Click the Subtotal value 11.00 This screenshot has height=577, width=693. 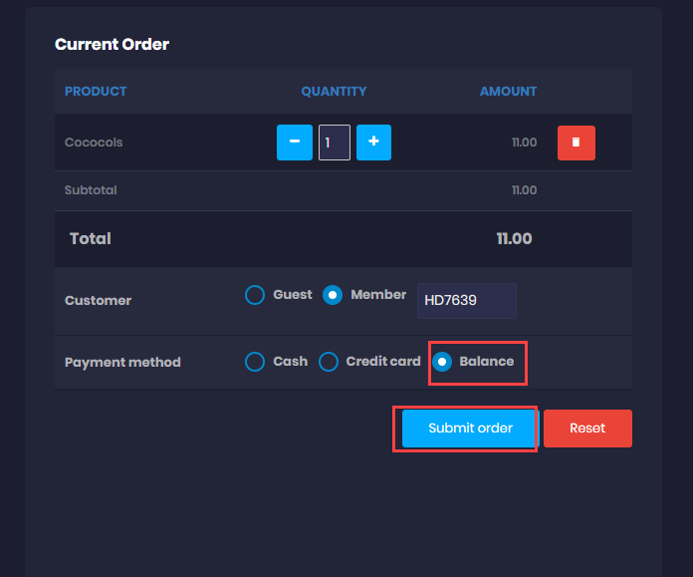click(525, 190)
